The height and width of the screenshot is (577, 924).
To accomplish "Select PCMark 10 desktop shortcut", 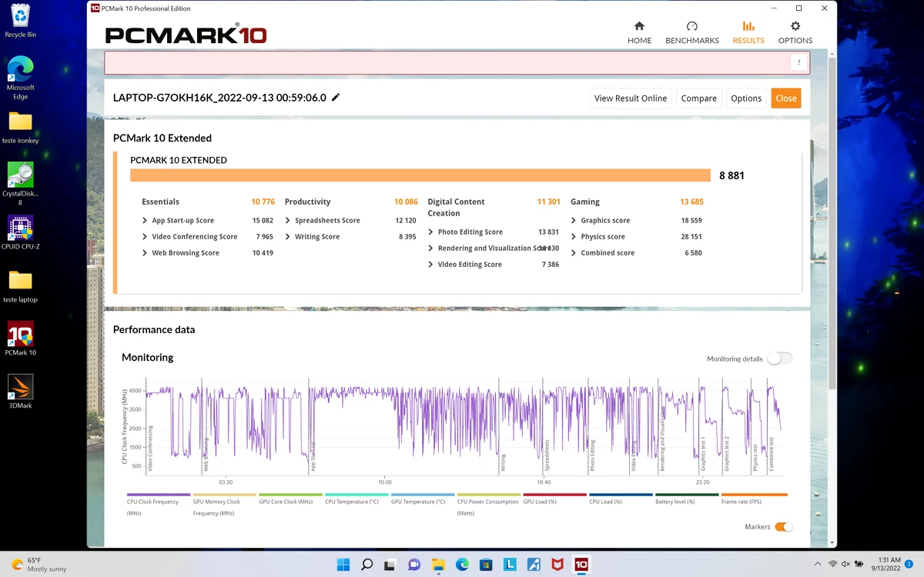I will tap(21, 339).
